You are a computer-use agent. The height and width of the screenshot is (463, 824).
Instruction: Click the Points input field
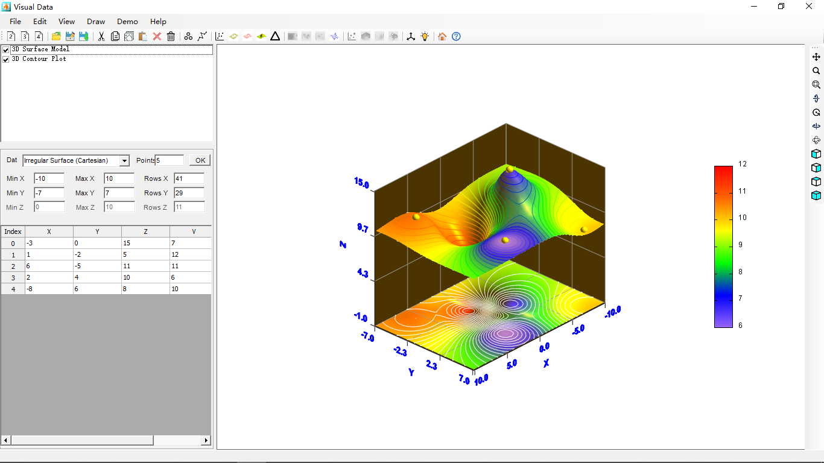coord(170,160)
